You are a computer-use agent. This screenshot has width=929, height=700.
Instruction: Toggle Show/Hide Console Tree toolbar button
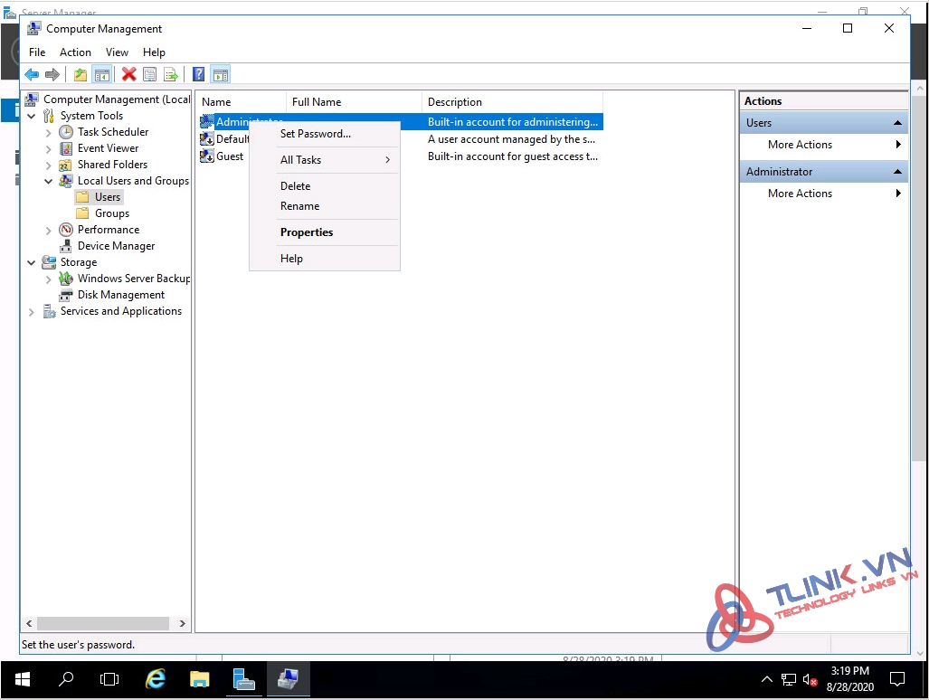[x=102, y=75]
